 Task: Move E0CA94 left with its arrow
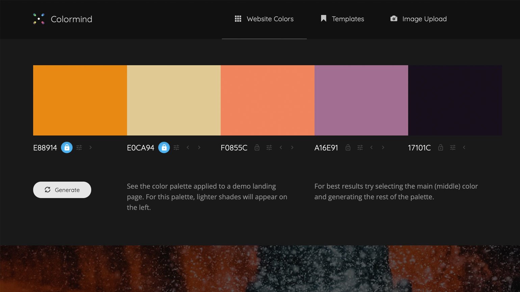188,147
